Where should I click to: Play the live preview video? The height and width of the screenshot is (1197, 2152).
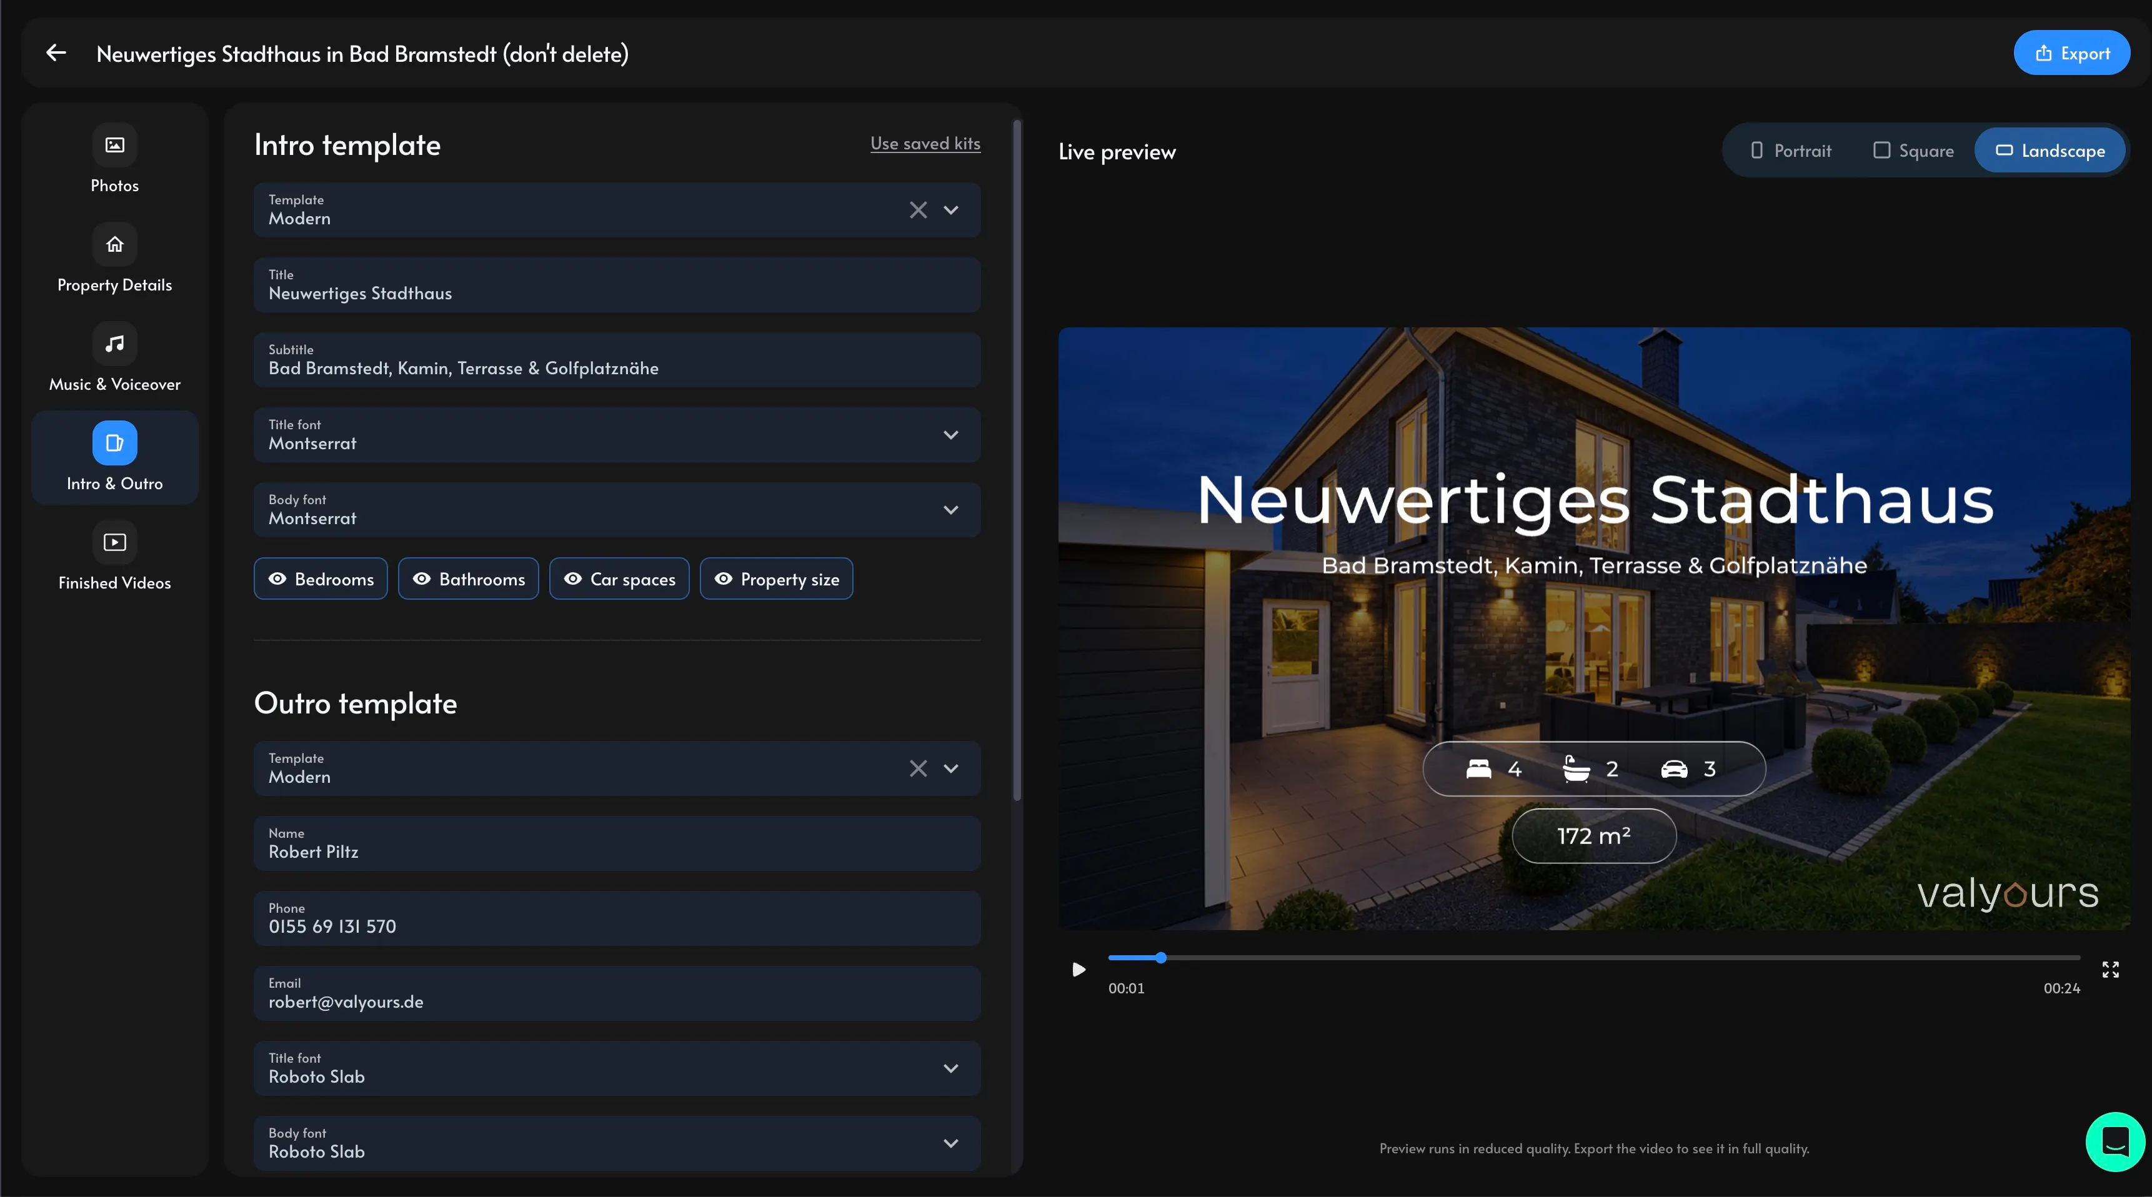(x=1078, y=969)
